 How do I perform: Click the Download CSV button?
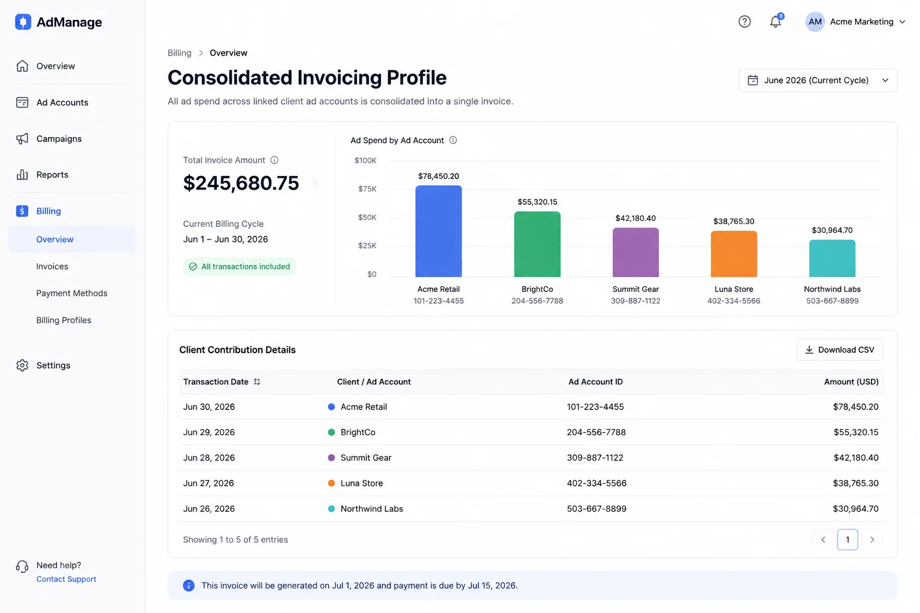pos(839,350)
